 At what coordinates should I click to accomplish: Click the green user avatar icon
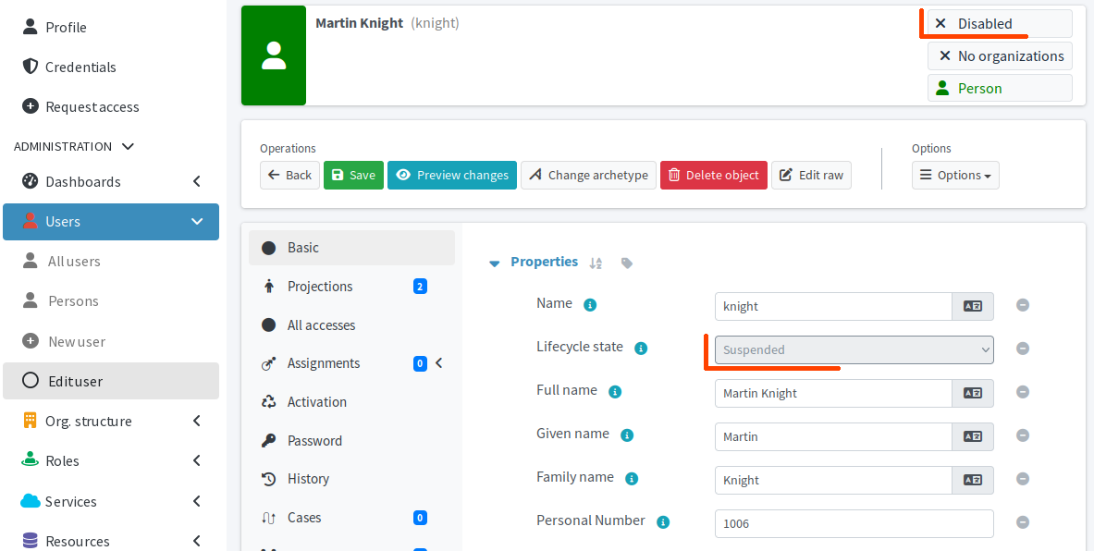tap(274, 55)
